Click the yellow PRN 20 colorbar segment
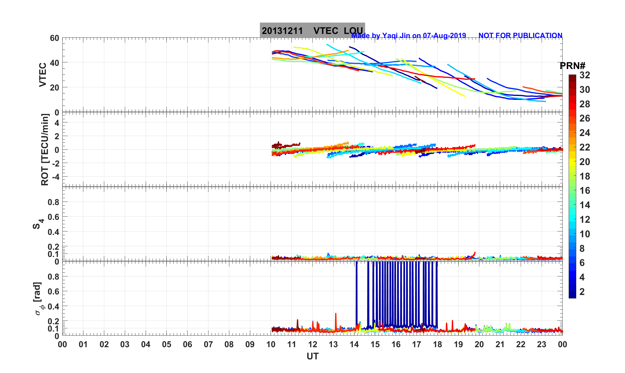 [572, 162]
